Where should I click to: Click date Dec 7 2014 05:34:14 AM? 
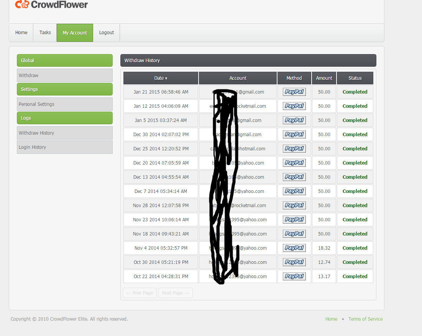(x=161, y=191)
